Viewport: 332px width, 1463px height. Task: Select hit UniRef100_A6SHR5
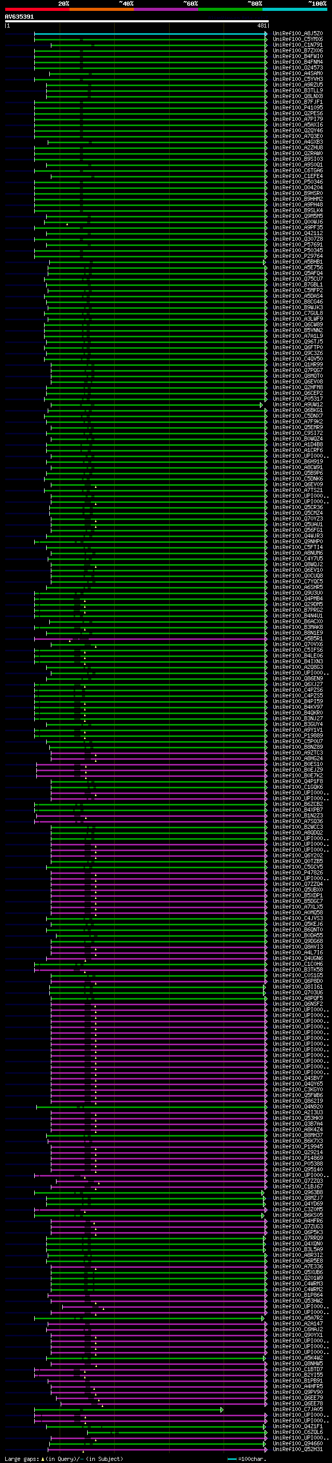(x=298, y=587)
